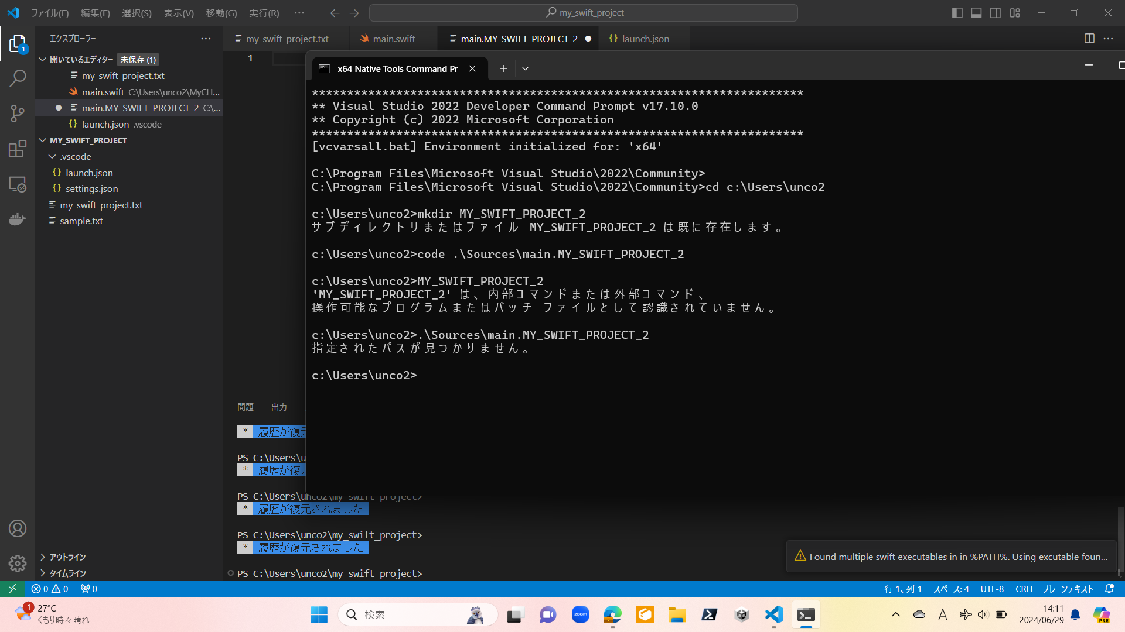Change indentation spaces setting in status bar

[x=951, y=589]
